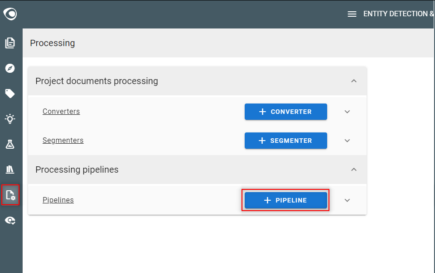Click the compass explore icon
The width and height of the screenshot is (435, 273).
[x=10, y=68]
